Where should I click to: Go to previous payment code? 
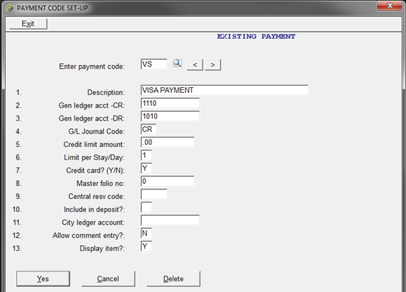point(195,65)
